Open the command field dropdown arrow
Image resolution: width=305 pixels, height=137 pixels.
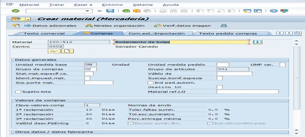coord(88,11)
